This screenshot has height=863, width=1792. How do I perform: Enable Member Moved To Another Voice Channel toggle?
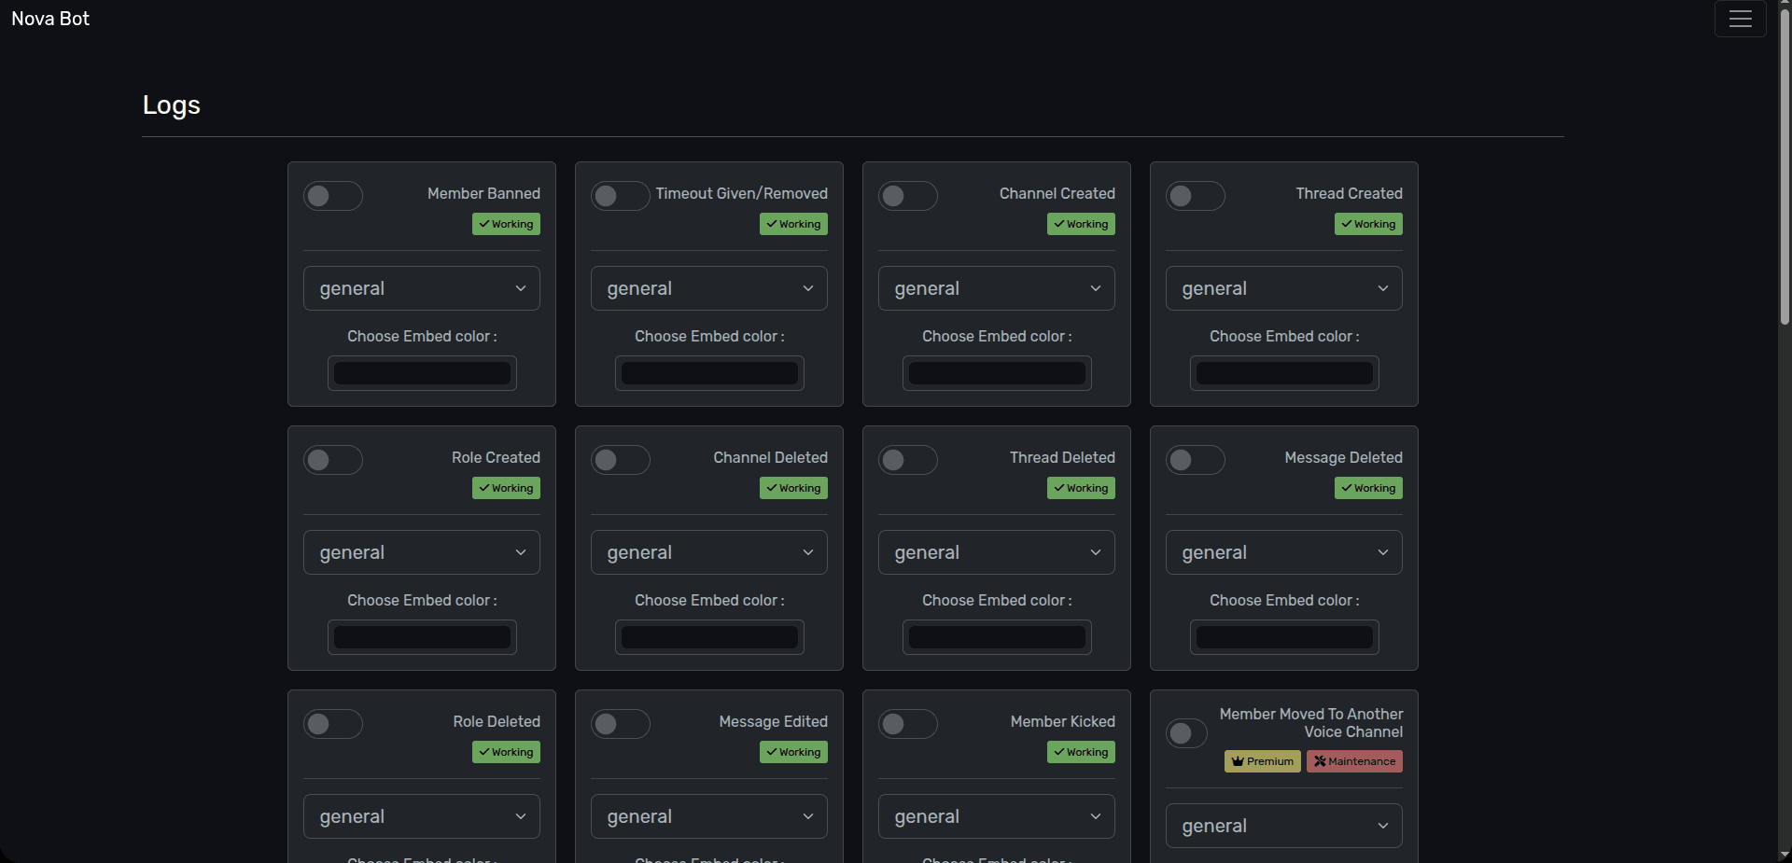[x=1186, y=733]
